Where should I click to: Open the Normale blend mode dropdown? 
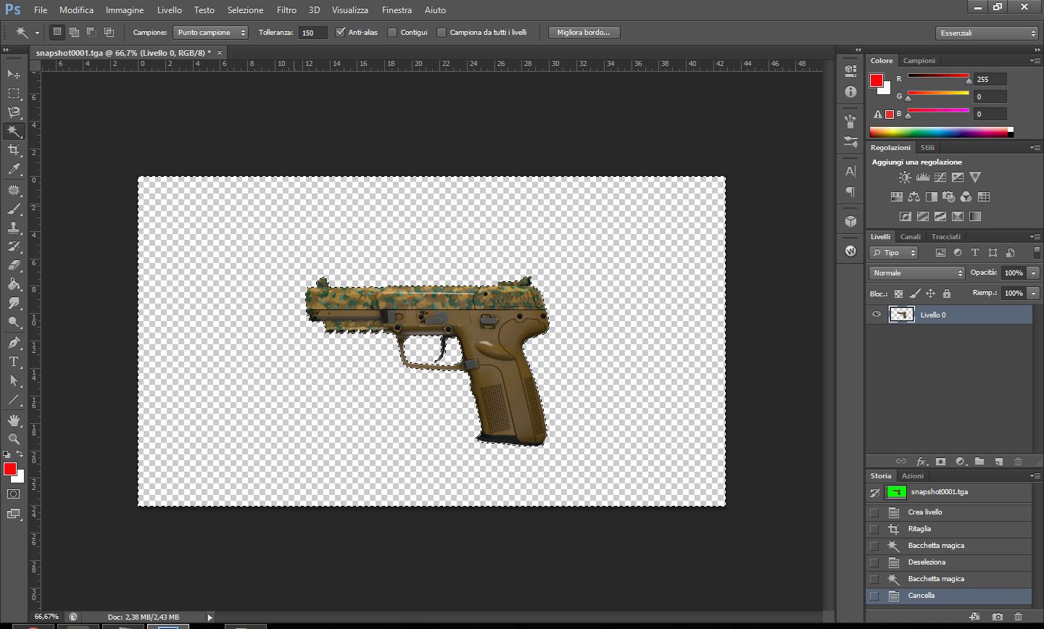point(917,273)
